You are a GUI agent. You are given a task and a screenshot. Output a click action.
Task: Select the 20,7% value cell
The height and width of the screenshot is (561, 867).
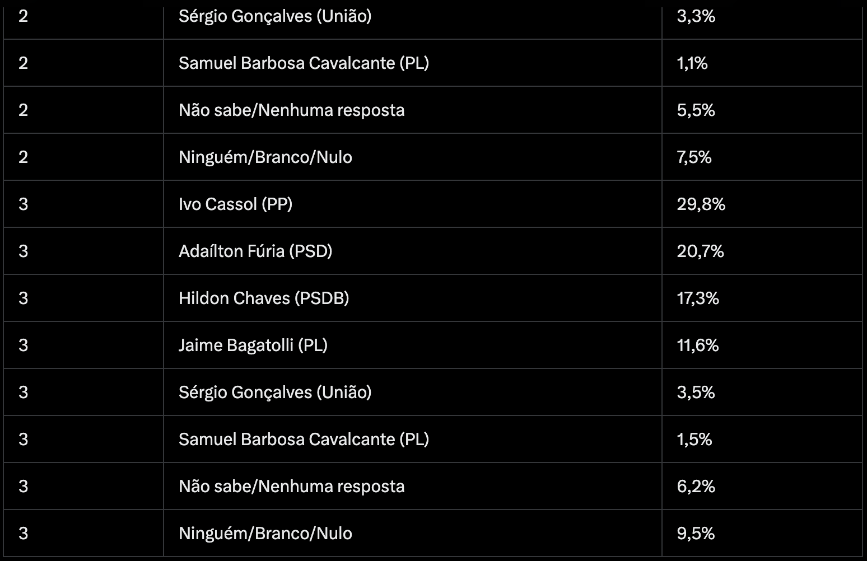700,251
